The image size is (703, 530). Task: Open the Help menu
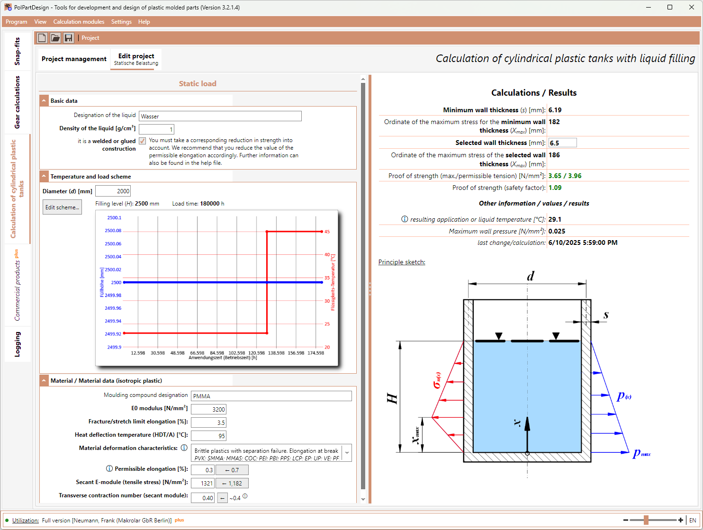(144, 22)
